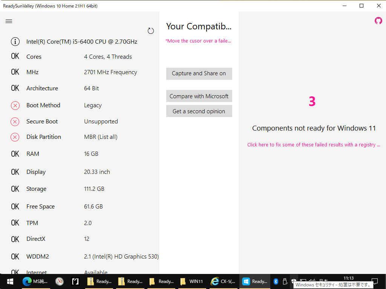This screenshot has height=289, width=386.
Task: Open the CX-5 Internet Explorer taskbar item
Action: (x=223, y=281)
